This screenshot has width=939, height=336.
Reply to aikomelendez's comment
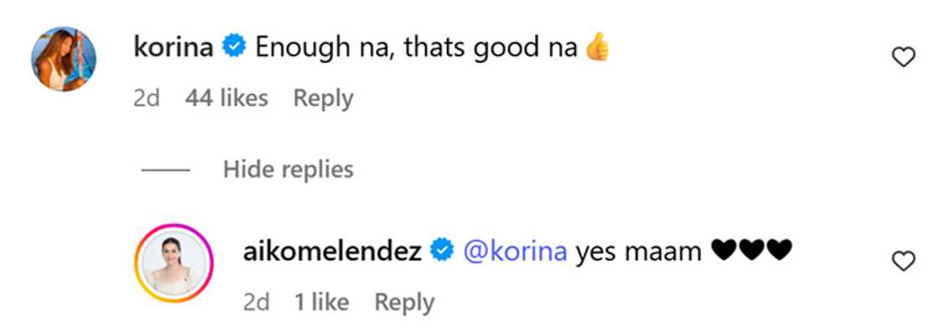[x=404, y=302]
